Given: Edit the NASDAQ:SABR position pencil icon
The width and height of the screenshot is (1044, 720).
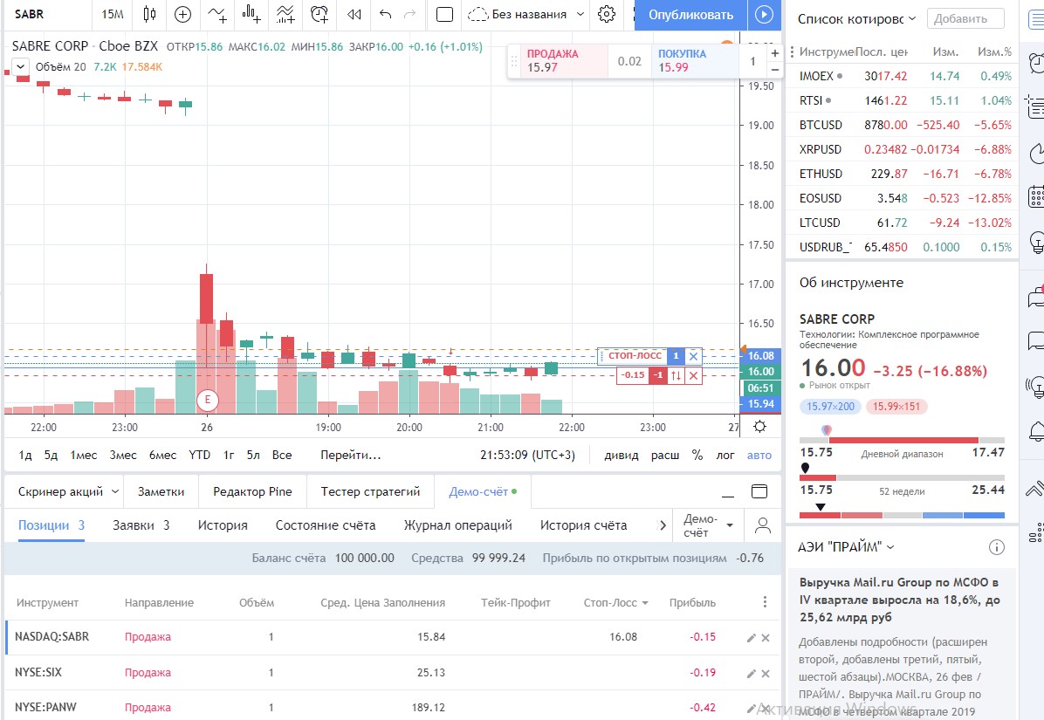Looking at the screenshot, I should 751,637.
